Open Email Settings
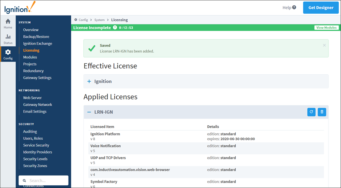 pos(35,111)
